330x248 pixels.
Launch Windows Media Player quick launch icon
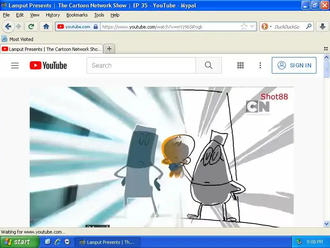point(67,242)
